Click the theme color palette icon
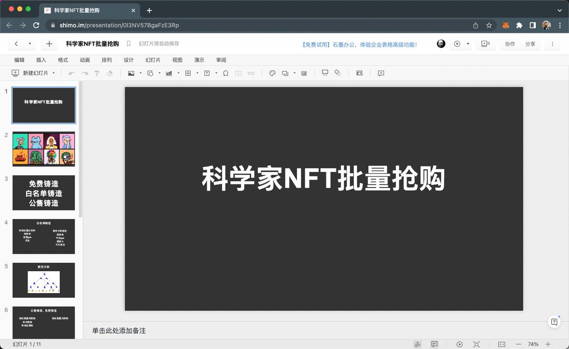The width and height of the screenshot is (569, 349). click(272, 73)
